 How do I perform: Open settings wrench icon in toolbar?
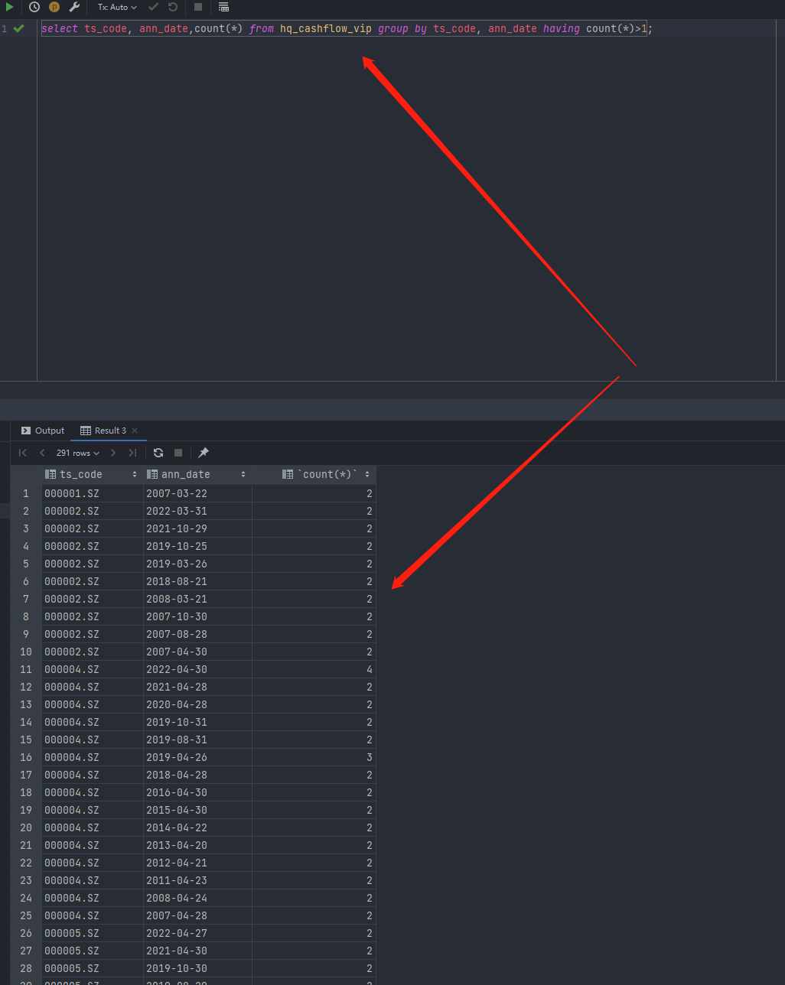[74, 7]
